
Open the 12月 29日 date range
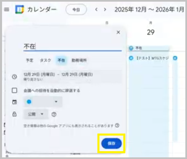[72, 77]
